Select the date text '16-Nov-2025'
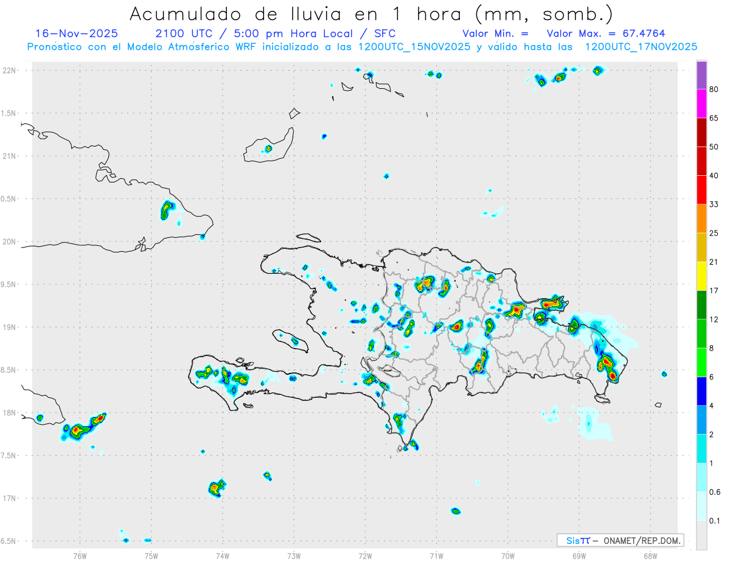 (77, 33)
